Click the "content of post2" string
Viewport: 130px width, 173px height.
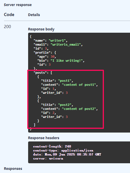tap(79, 109)
